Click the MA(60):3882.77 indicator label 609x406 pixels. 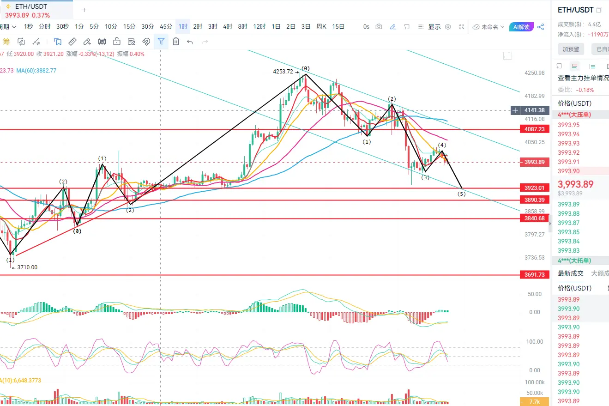point(36,71)
